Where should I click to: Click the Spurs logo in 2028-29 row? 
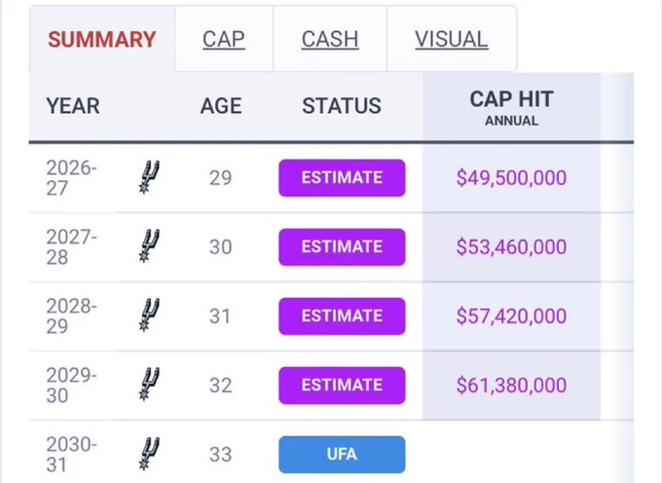click(x=149, y=316)
